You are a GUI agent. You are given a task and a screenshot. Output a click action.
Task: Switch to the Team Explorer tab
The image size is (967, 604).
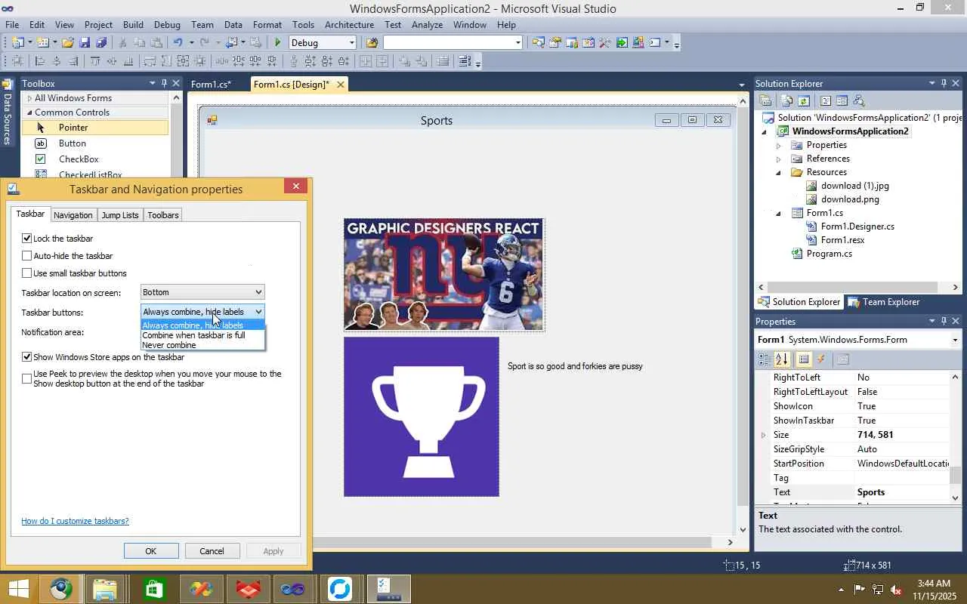[x=884, y=302]
